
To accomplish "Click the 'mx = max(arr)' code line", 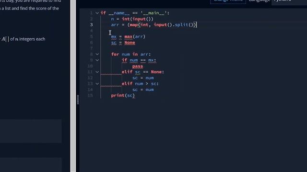I will pos(128,37).
